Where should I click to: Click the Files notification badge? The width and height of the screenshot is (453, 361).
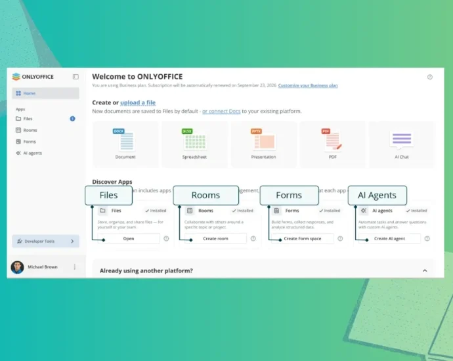click(72, 119)
